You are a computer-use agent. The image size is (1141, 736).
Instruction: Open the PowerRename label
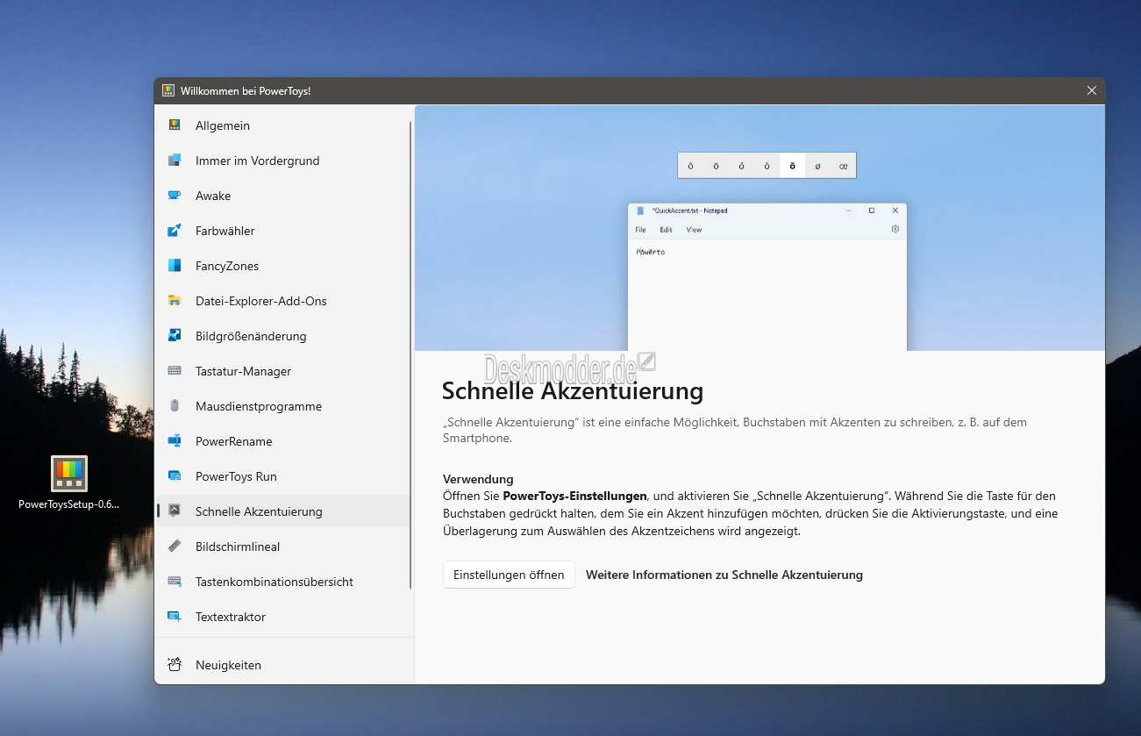pos(234,441)
